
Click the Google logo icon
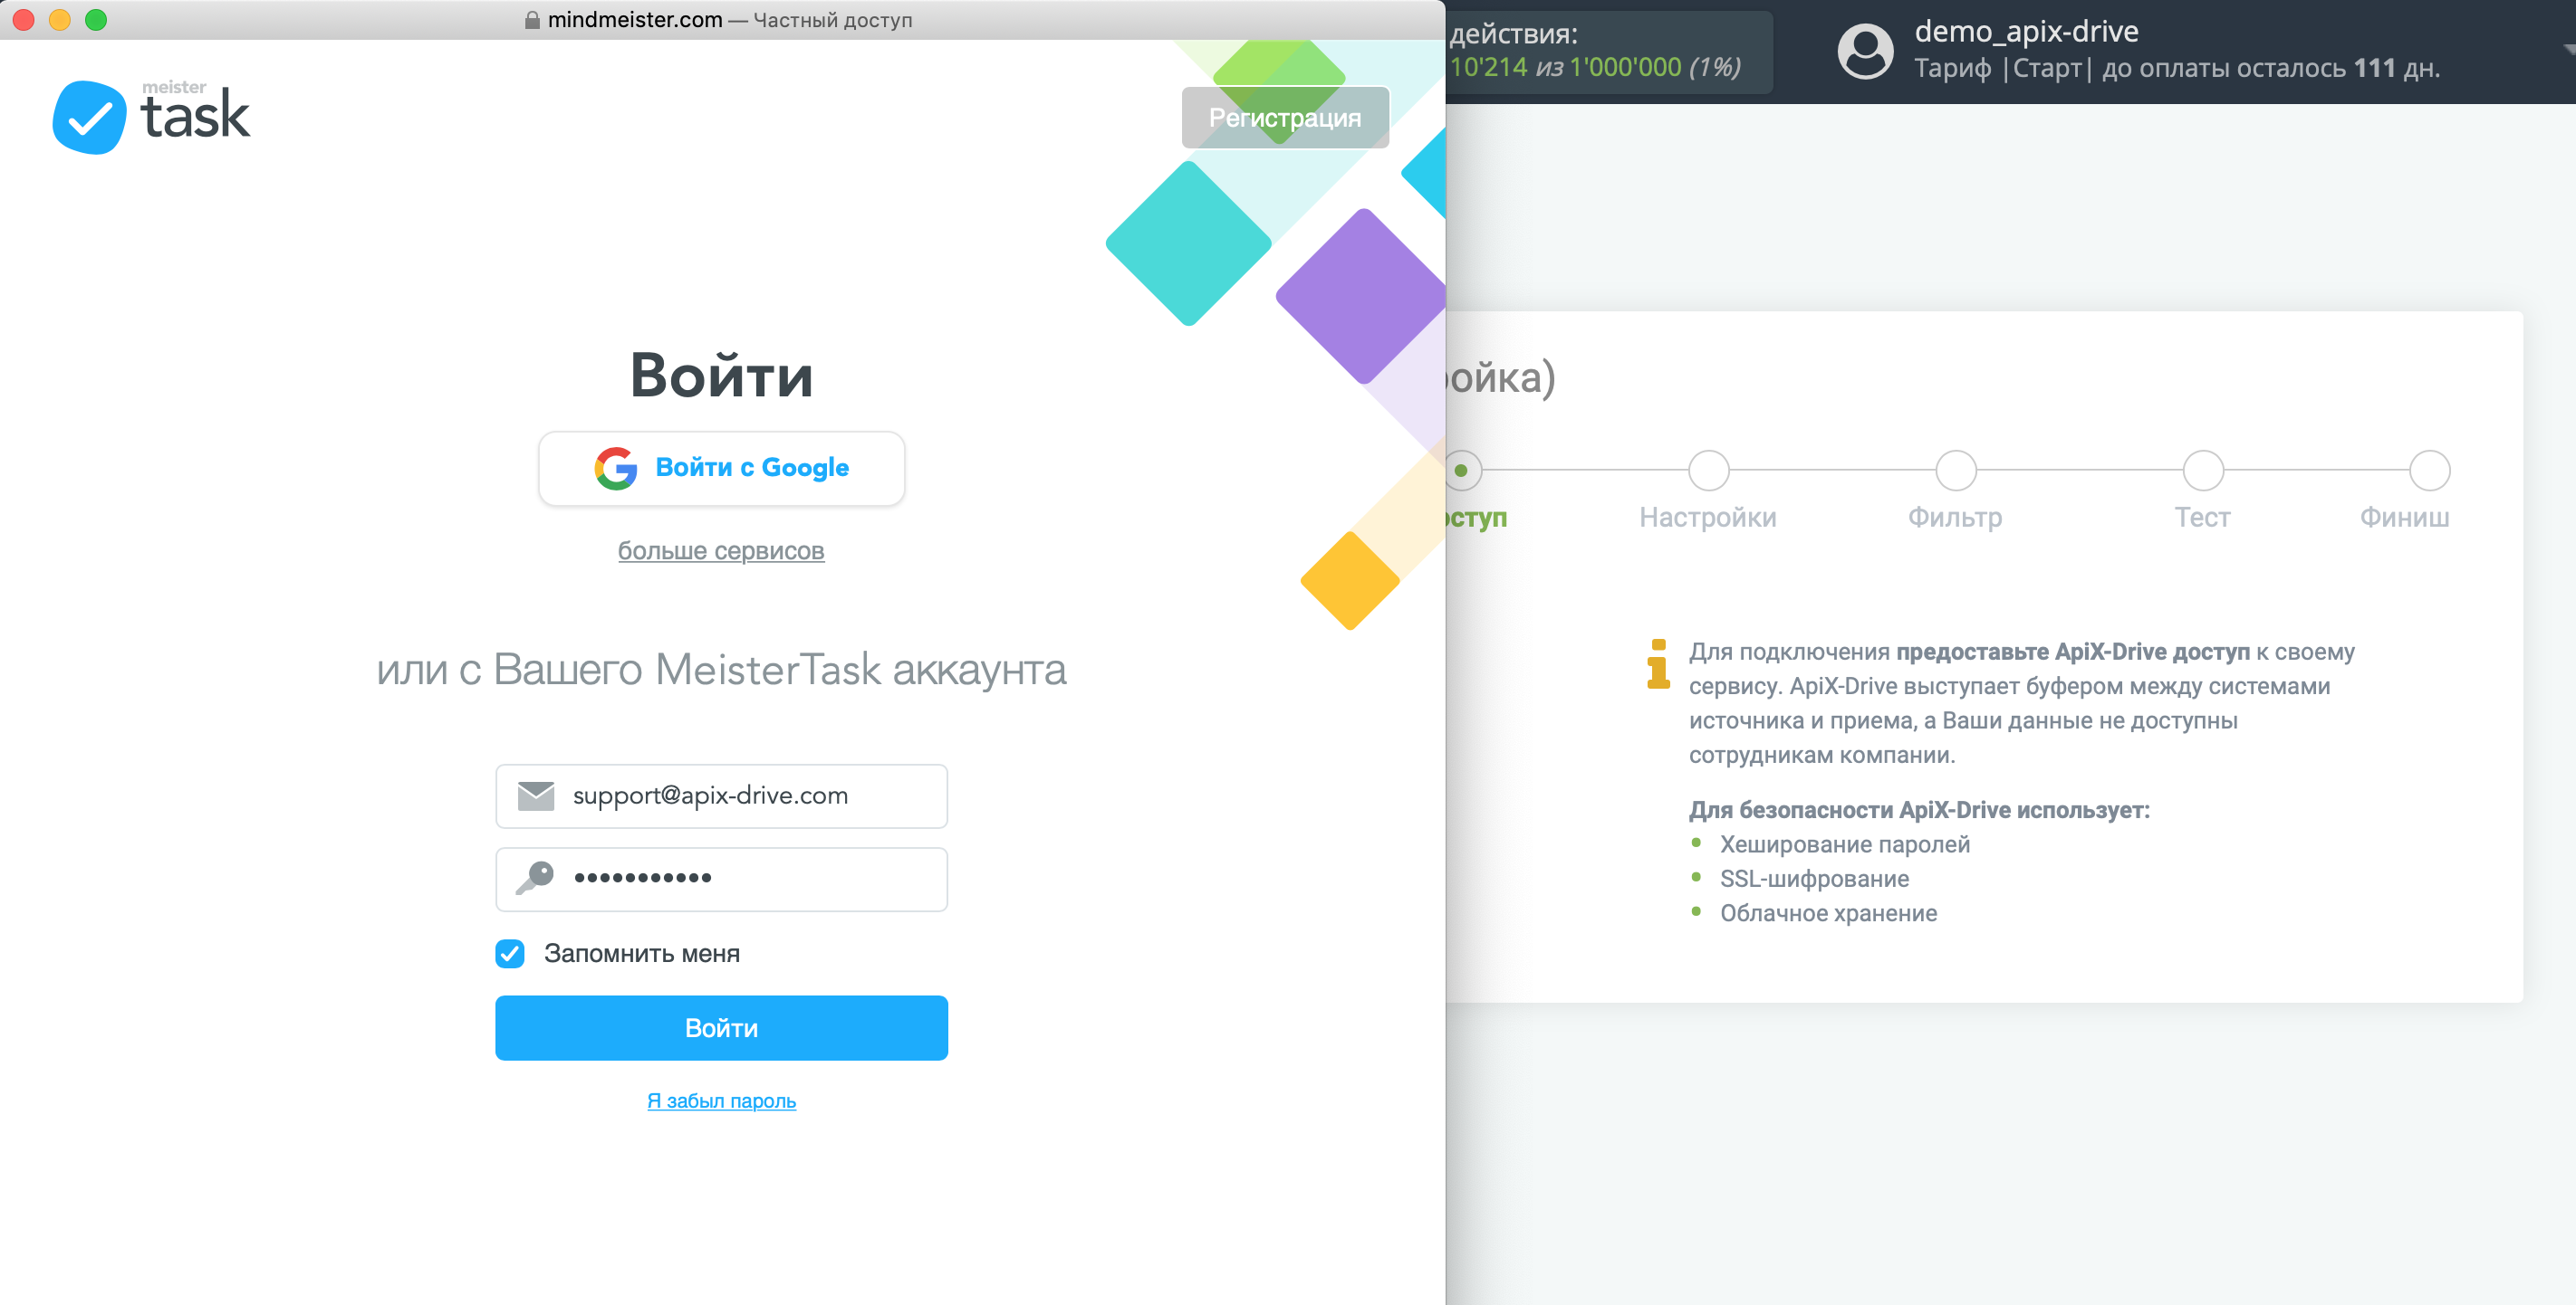point(616,468)
